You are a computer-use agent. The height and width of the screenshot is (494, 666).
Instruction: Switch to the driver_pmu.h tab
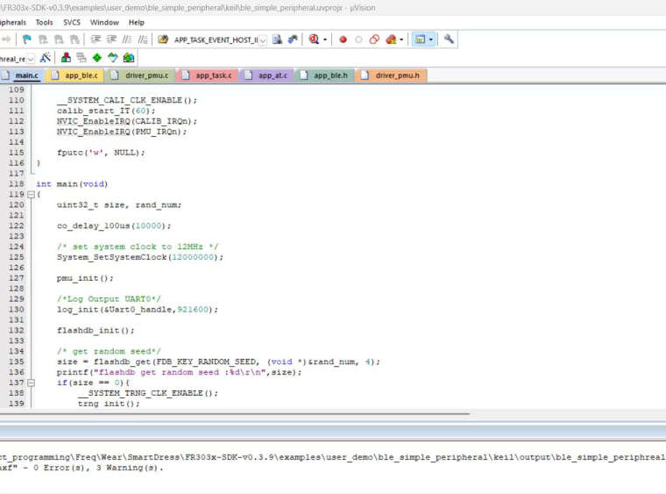(x=397, y=75)
